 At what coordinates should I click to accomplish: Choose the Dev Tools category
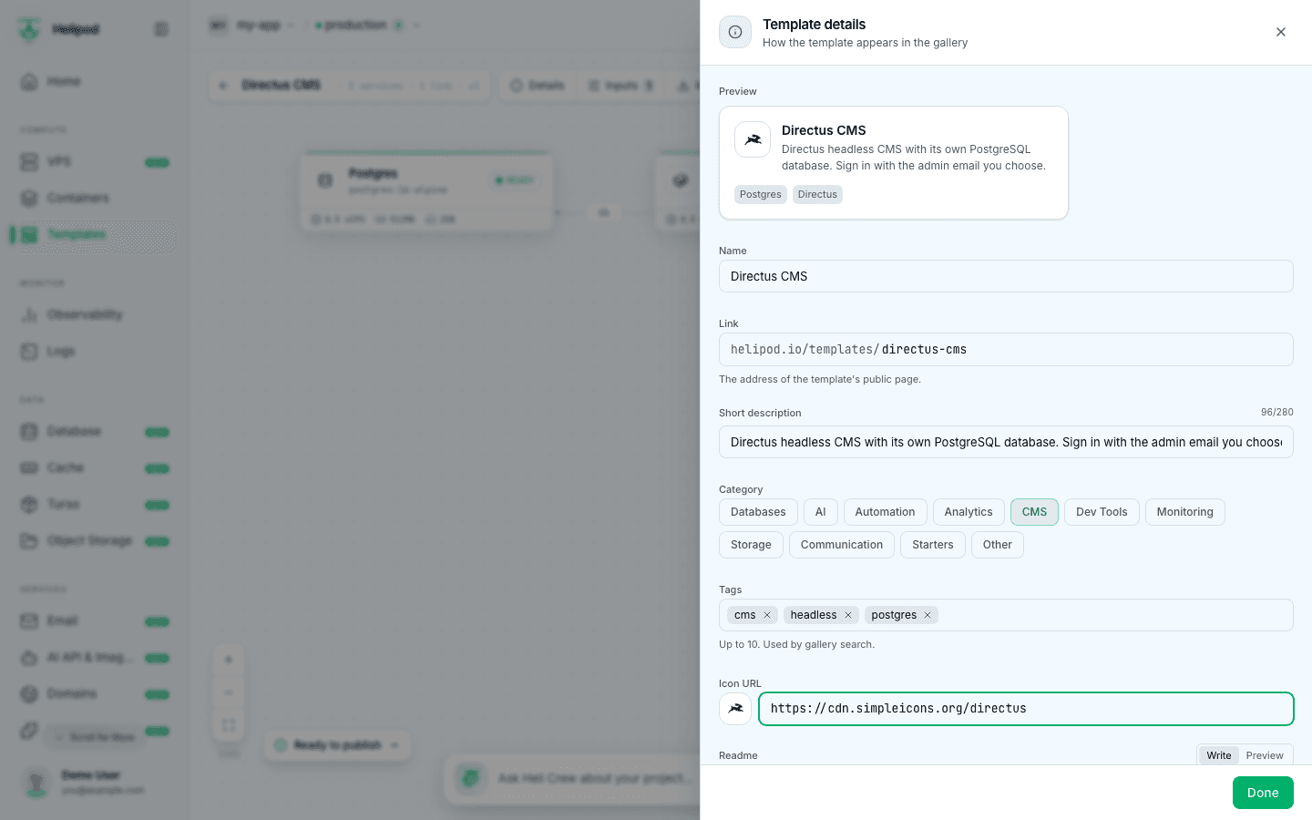pos(1102,512)
